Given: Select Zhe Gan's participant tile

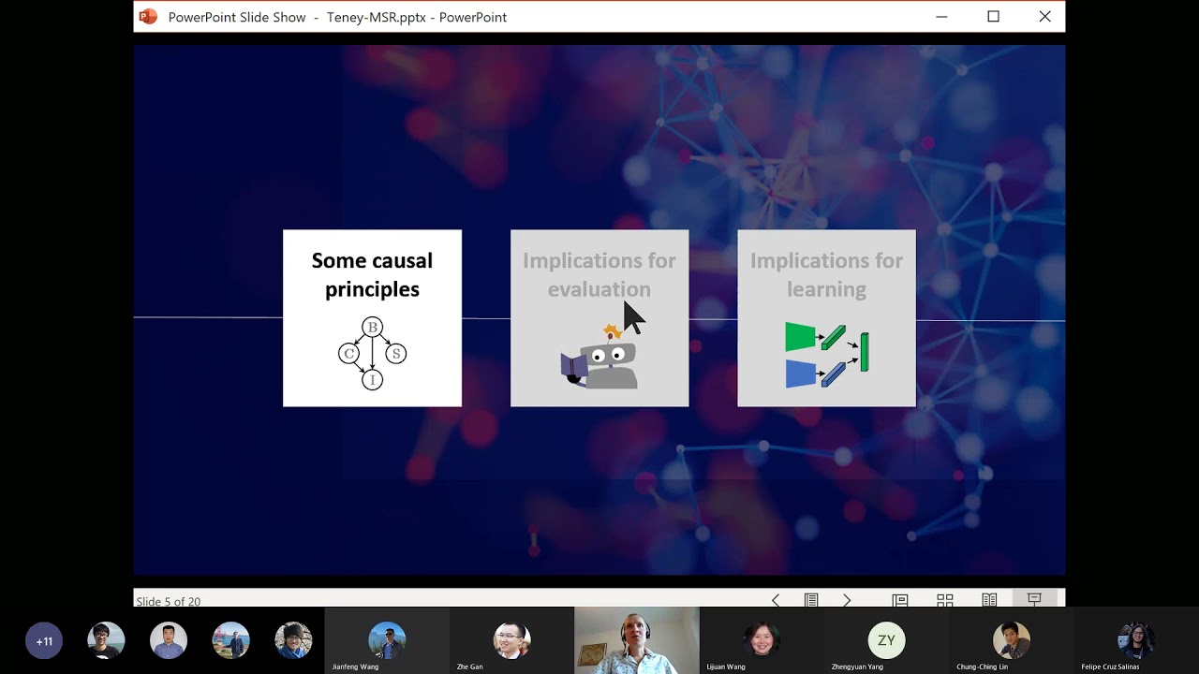Looking at the screenshot, I should (x=511, y=640).
